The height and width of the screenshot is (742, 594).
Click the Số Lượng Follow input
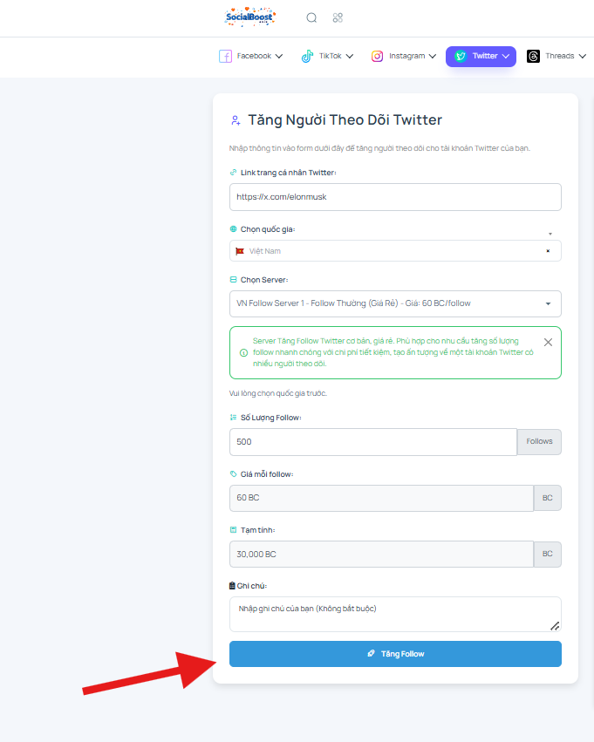coord(373,442)
